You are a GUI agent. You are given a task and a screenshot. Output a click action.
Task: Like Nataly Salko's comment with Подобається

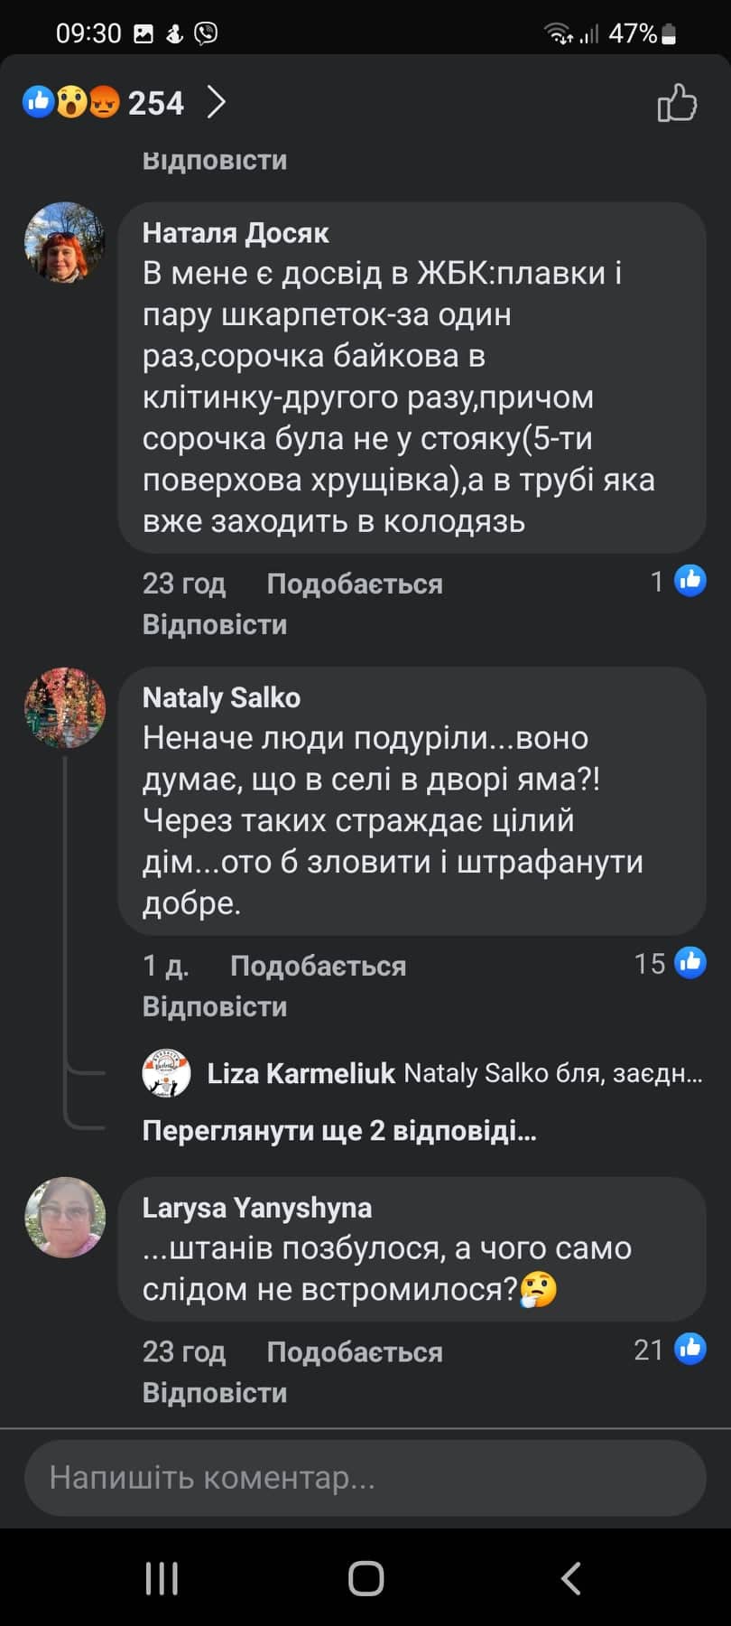point(318,966)
